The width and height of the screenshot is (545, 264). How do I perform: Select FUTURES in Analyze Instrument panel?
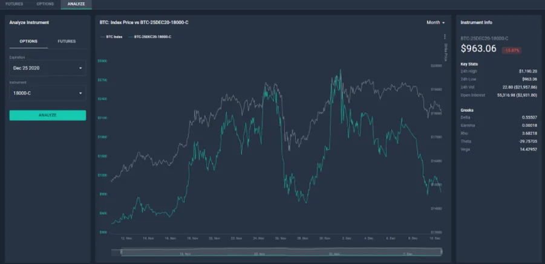click(x=67, y=41)
